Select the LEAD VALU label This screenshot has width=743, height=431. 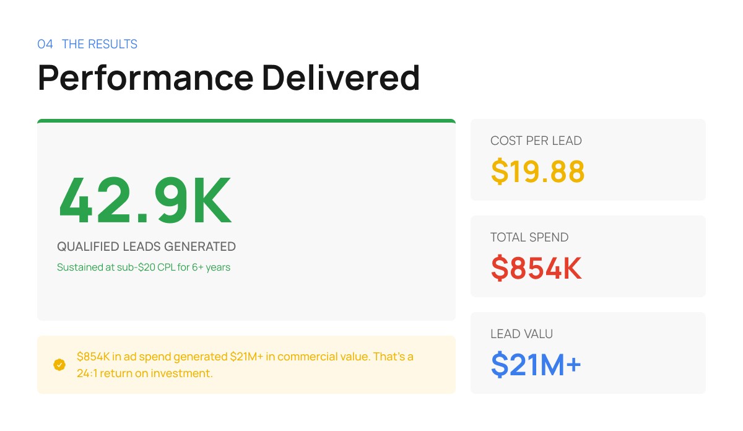(522, 334)
